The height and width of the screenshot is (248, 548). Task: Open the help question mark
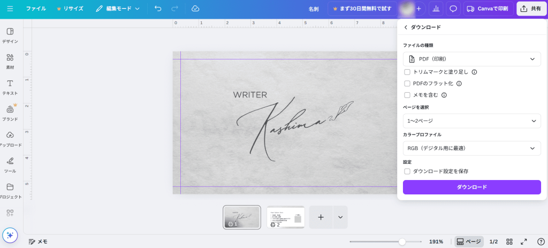pyautogui.click(x=541, y=242)
